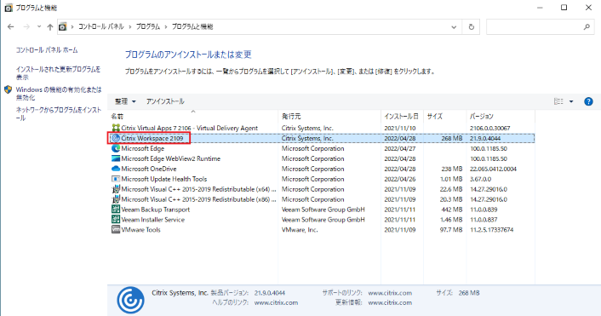Click the Microsoft OneDrive cloud icon
The width and height of the screenshot is (601, 316).
click(116, 169)
